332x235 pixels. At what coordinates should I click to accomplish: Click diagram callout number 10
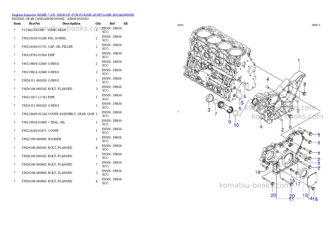236,125
